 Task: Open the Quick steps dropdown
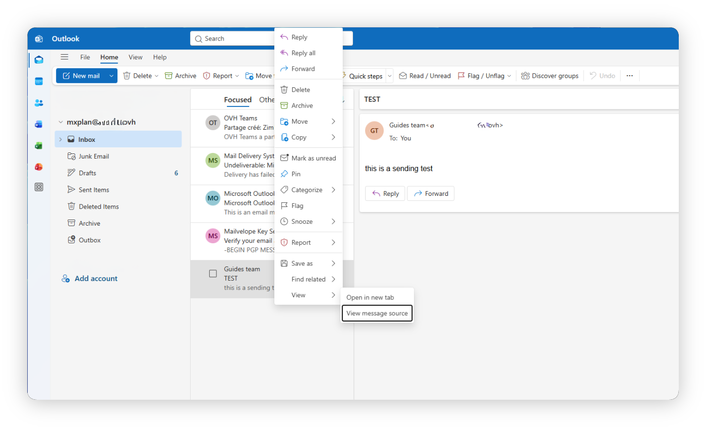pos(389,75)
